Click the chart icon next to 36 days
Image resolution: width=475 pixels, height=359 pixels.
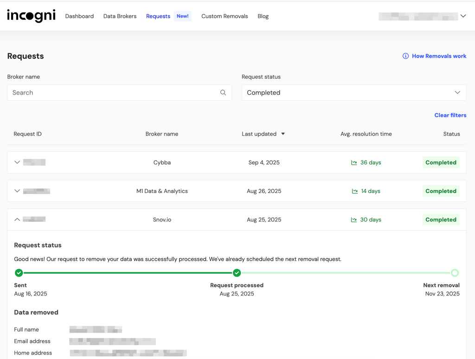tap(354, 163)
